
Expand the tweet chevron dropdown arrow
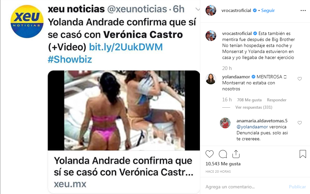(x=198, y=9)
